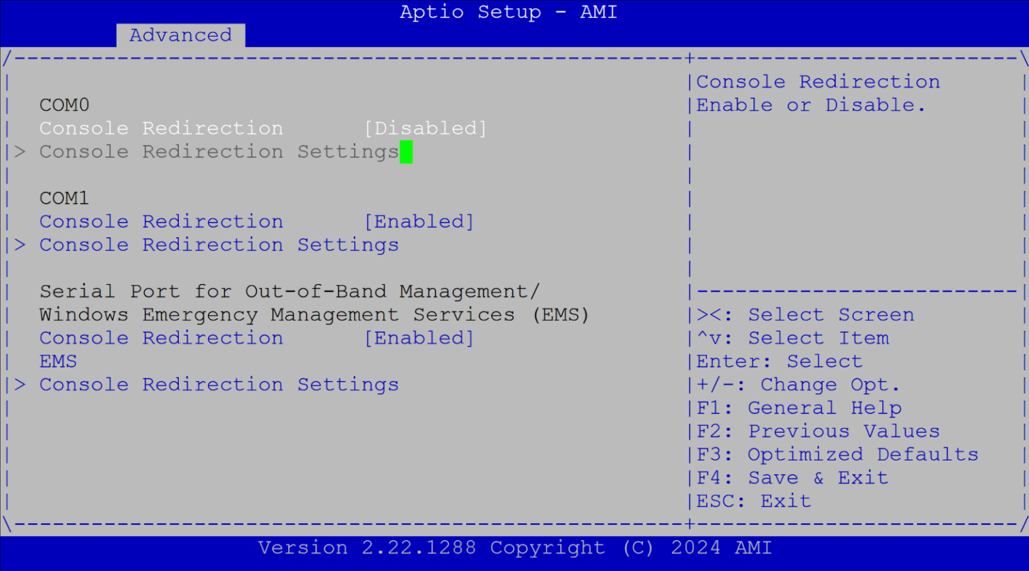Select the COM1 section label
Screen dimensions: 1029x571
(x=64, y=198)
